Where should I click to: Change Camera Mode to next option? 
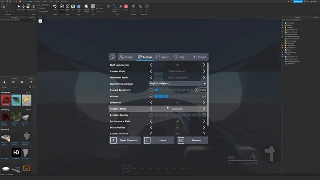(x=204, y=71)
